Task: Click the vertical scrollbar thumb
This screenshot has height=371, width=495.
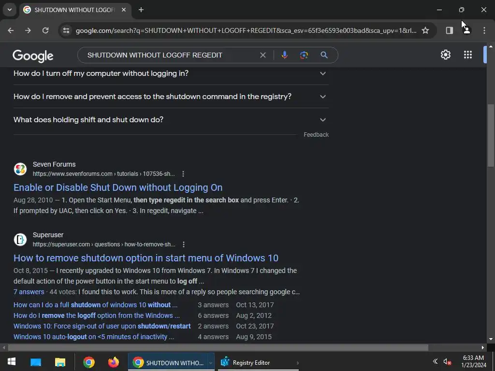Action: tap(491, 135)
